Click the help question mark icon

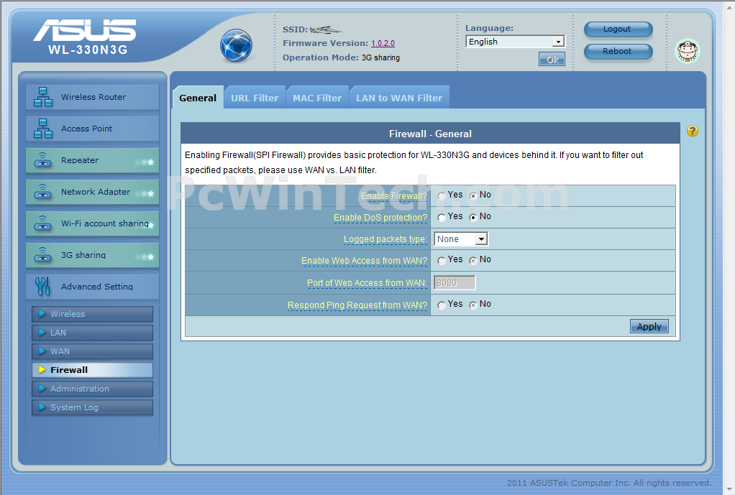tap(693, 131)
